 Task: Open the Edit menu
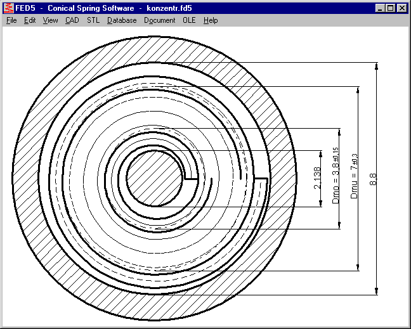tap(30, 20)
